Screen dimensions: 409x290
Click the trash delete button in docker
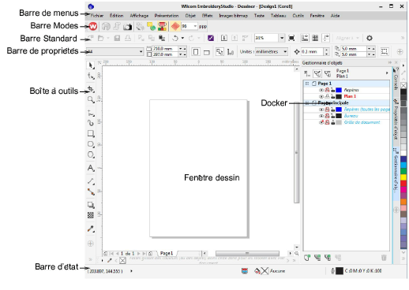point(384,258)
